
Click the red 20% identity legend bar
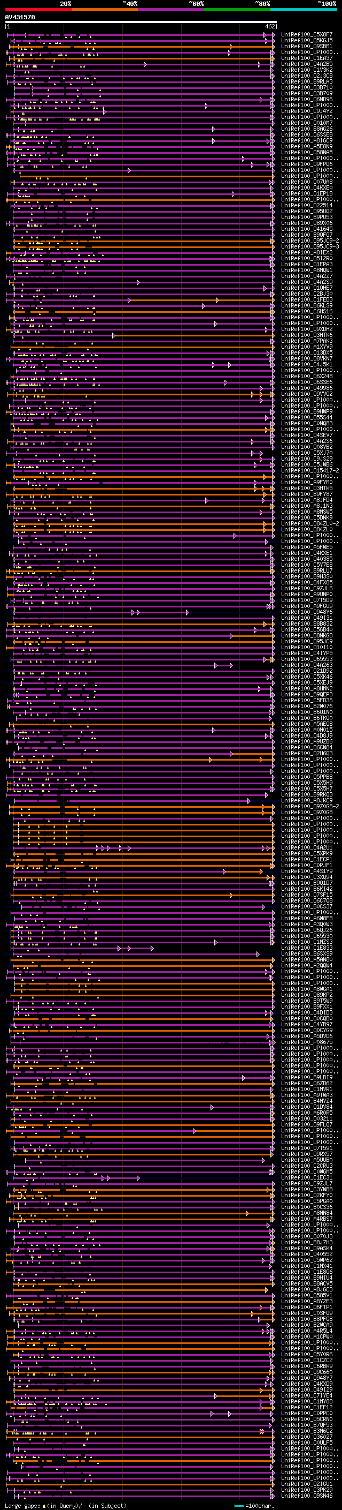coord(38,10)
